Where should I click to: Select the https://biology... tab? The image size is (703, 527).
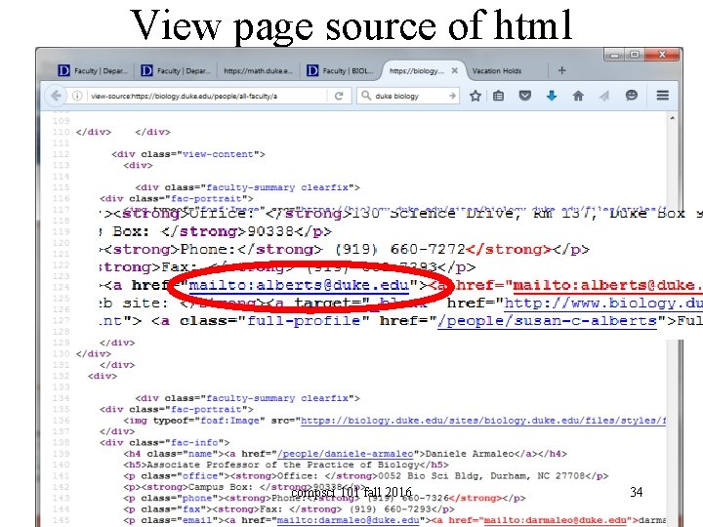[x=417, y=70]
